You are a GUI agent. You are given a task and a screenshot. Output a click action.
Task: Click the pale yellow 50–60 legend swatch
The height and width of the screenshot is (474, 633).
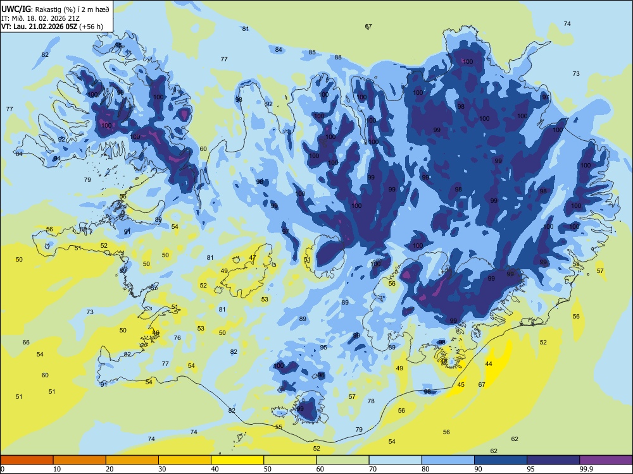click(290, 460)
